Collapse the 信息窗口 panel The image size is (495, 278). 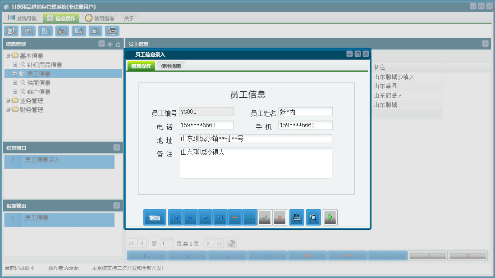[116, 148]
